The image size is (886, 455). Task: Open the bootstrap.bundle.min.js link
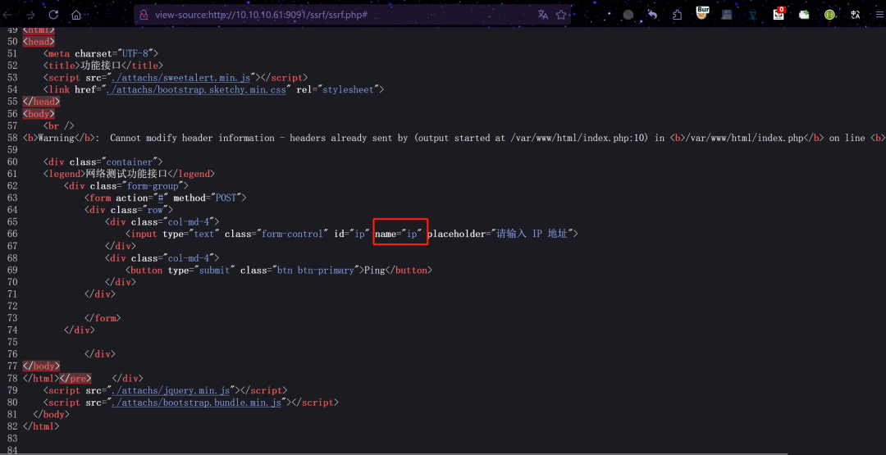pos(196,403)
